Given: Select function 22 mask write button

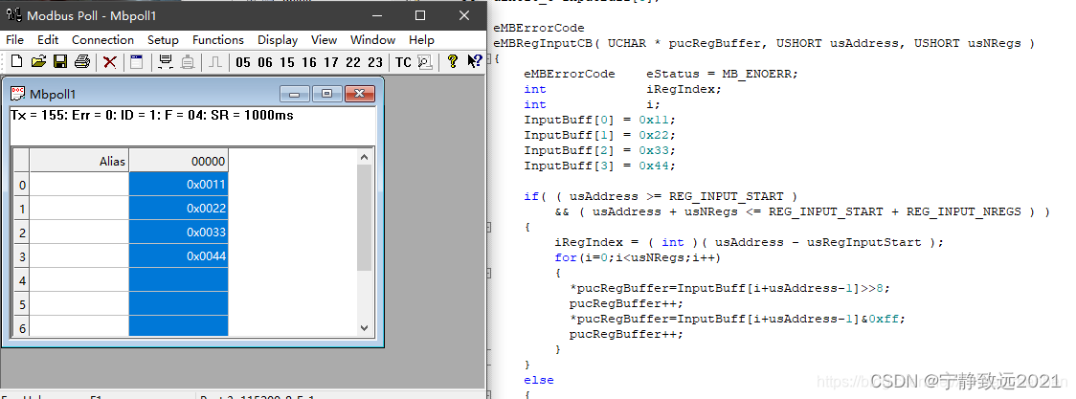Looking at the screenshot, I should [x=352, y=62].
